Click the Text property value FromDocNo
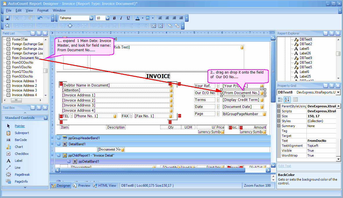 [x=321, y=141]
